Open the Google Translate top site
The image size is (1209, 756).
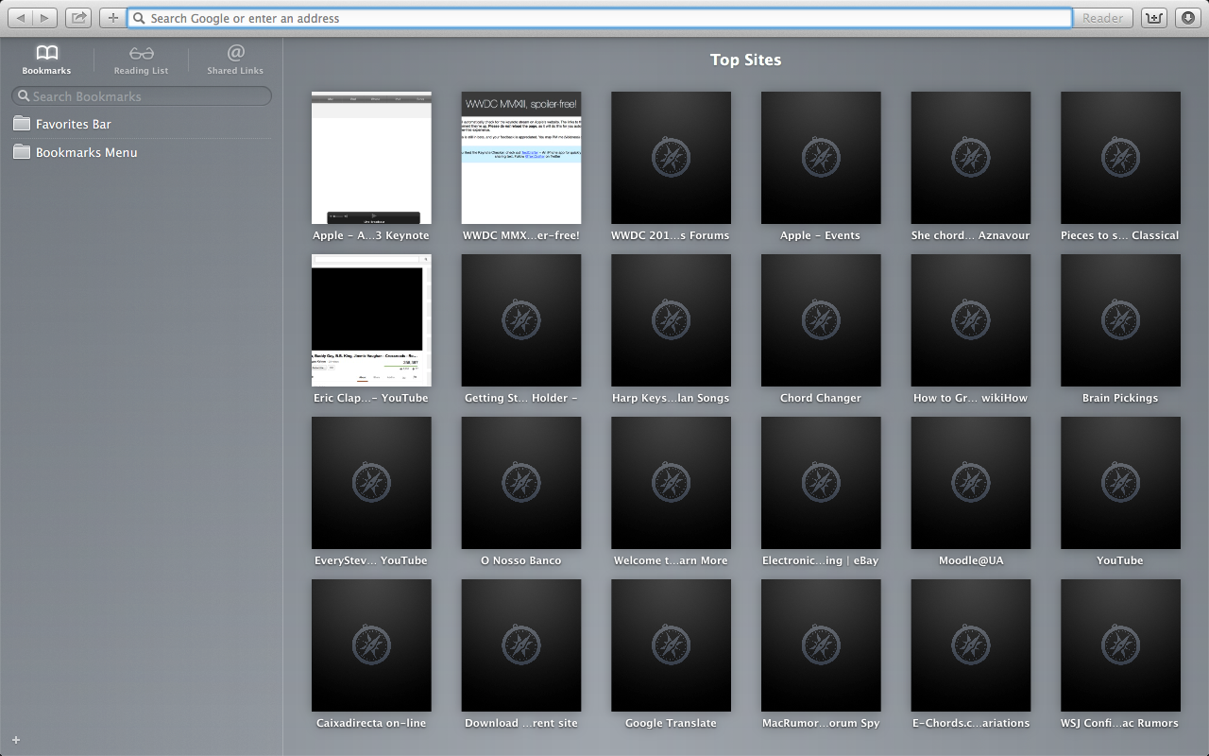pyautogui.click(x=671, y=645)
